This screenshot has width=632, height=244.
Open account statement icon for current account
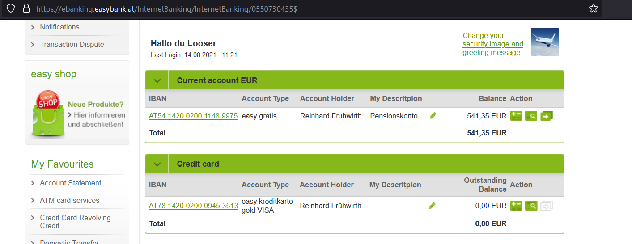[x=516, y=116]
